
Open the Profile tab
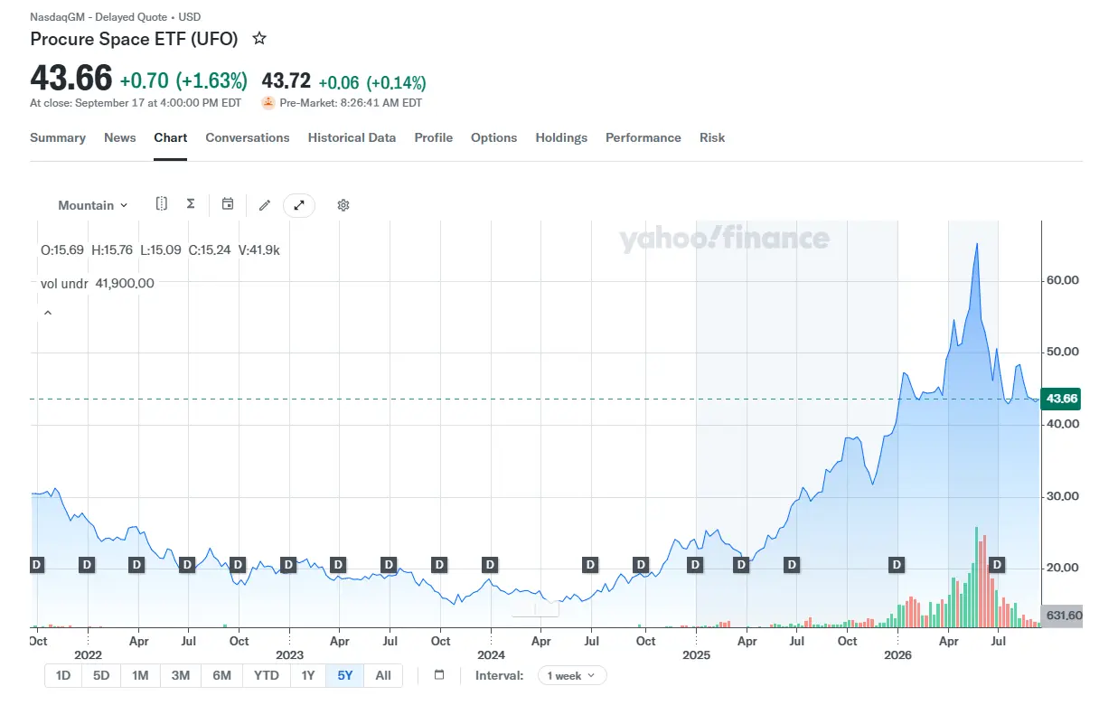point(434,137)
